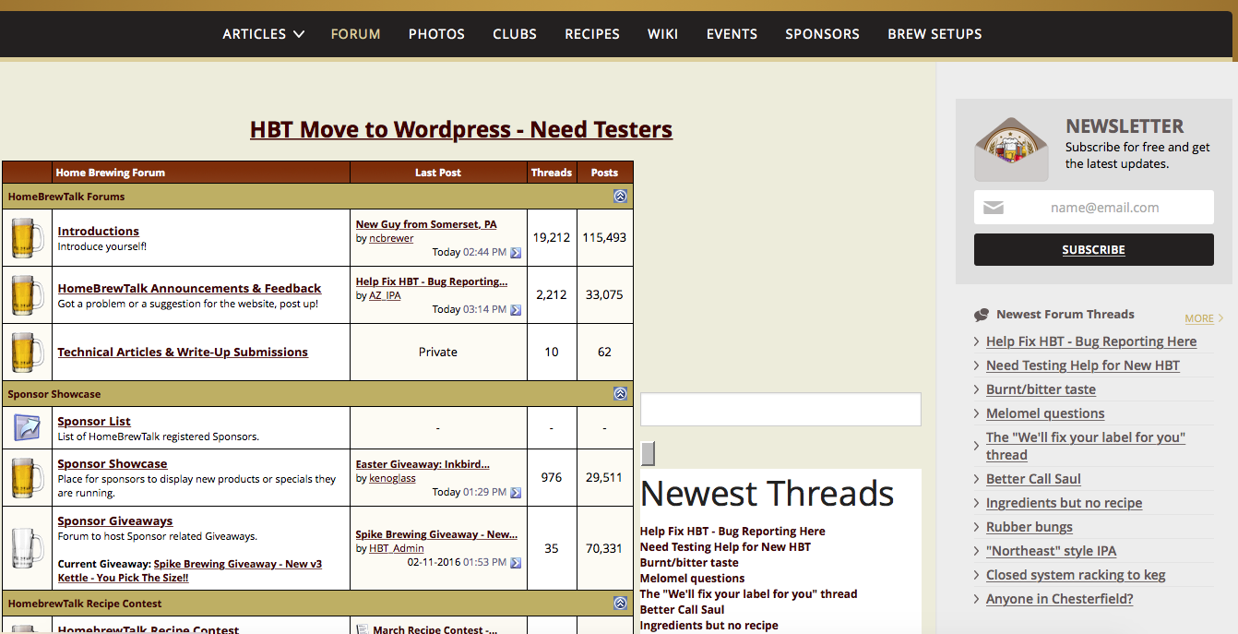Click the newsletter email input field

point(1094,208)
